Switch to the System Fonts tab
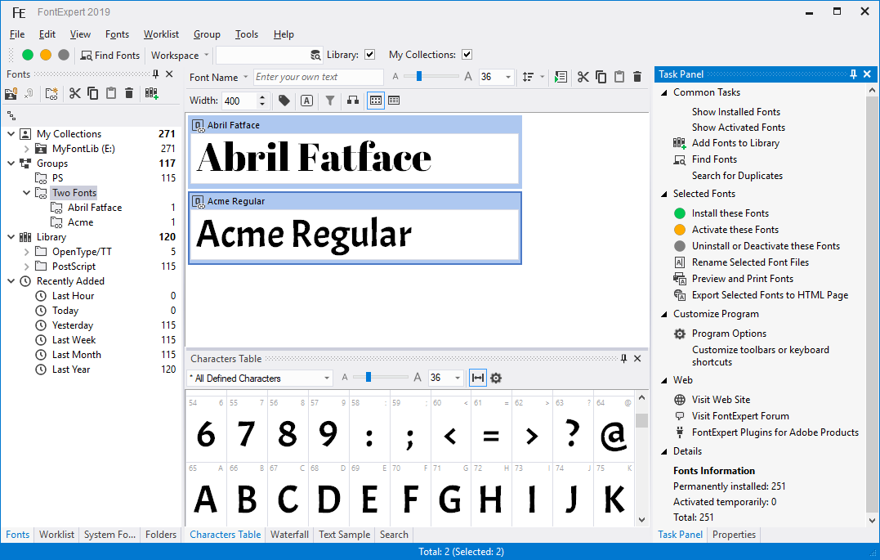 click(110, 535)
